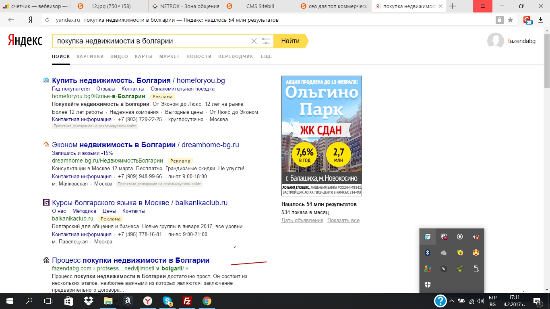550x309 pixels.
Task: Switch to the Картинки search tab
Action: 90,56
